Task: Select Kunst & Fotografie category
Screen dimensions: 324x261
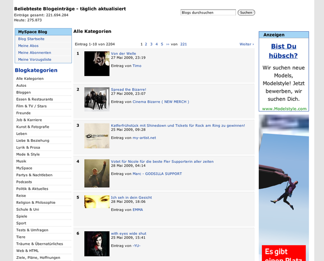Action: (x=32, y=127)
